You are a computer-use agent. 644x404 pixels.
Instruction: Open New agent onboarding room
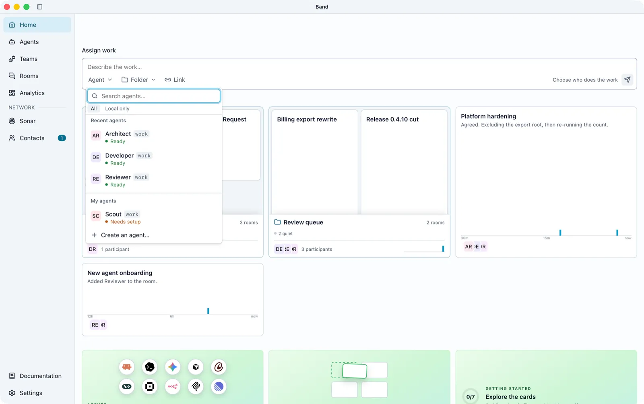point(172,299)
